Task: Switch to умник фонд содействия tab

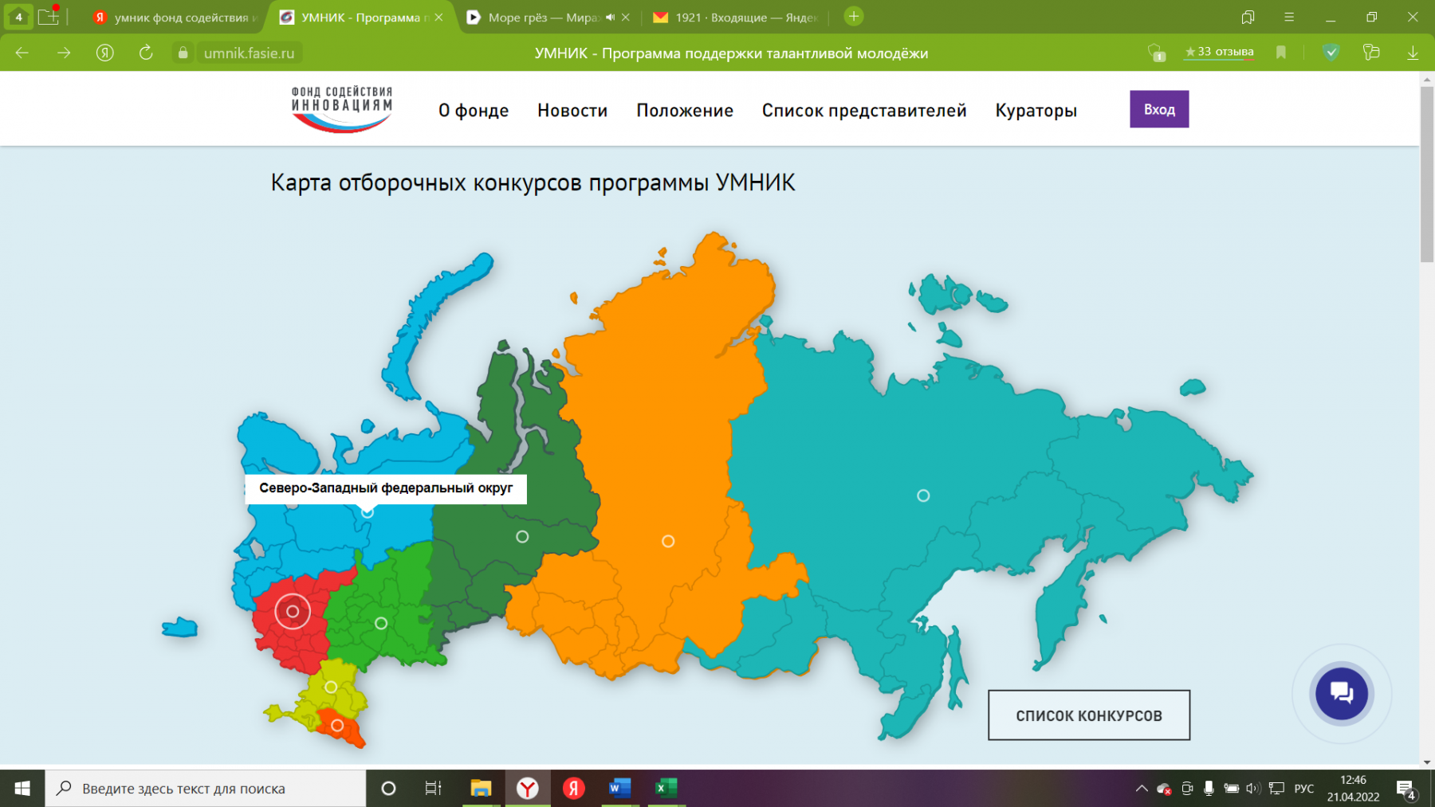Action: click(175, 17)
